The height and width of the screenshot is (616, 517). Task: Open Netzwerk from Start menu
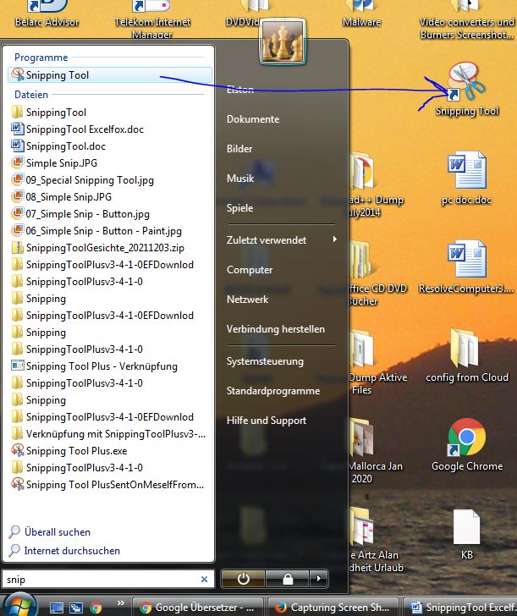[247, 300]
